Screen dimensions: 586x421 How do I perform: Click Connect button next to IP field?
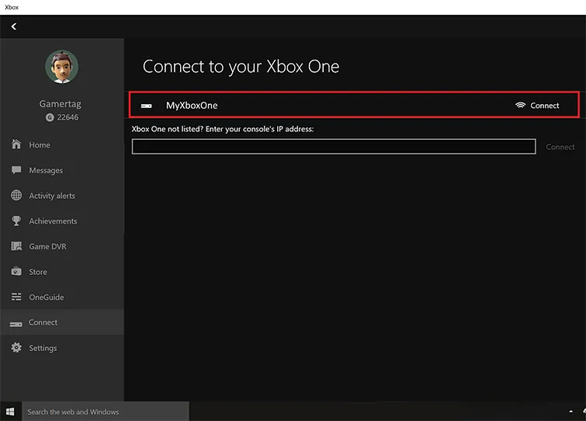560,147
